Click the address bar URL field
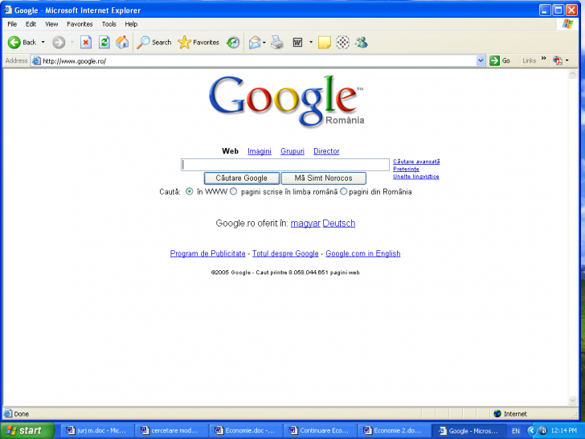 [254, 61]
